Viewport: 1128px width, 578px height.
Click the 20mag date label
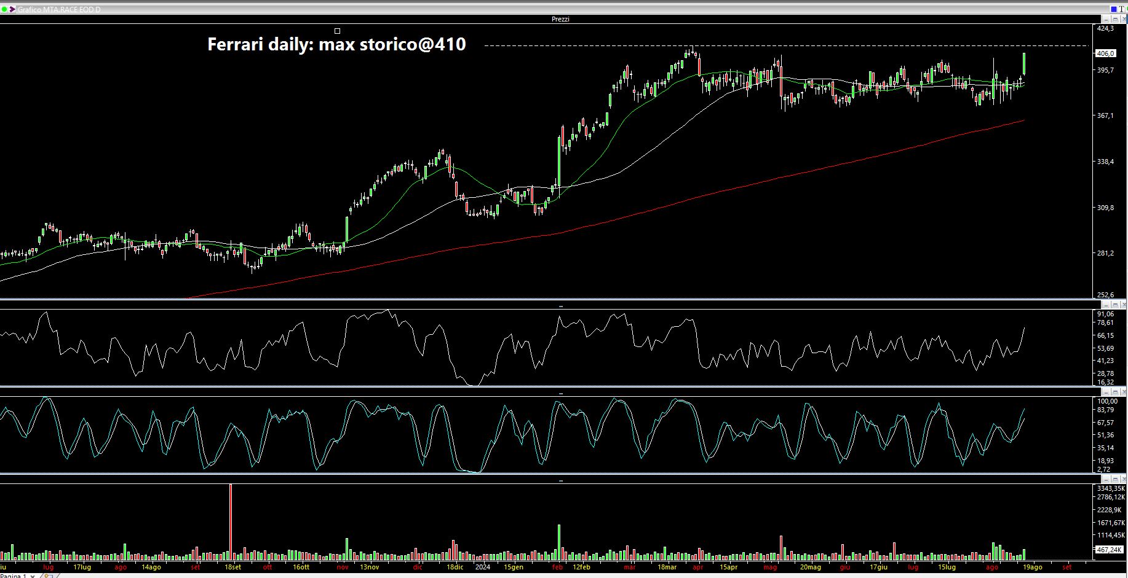click(811, 567)
